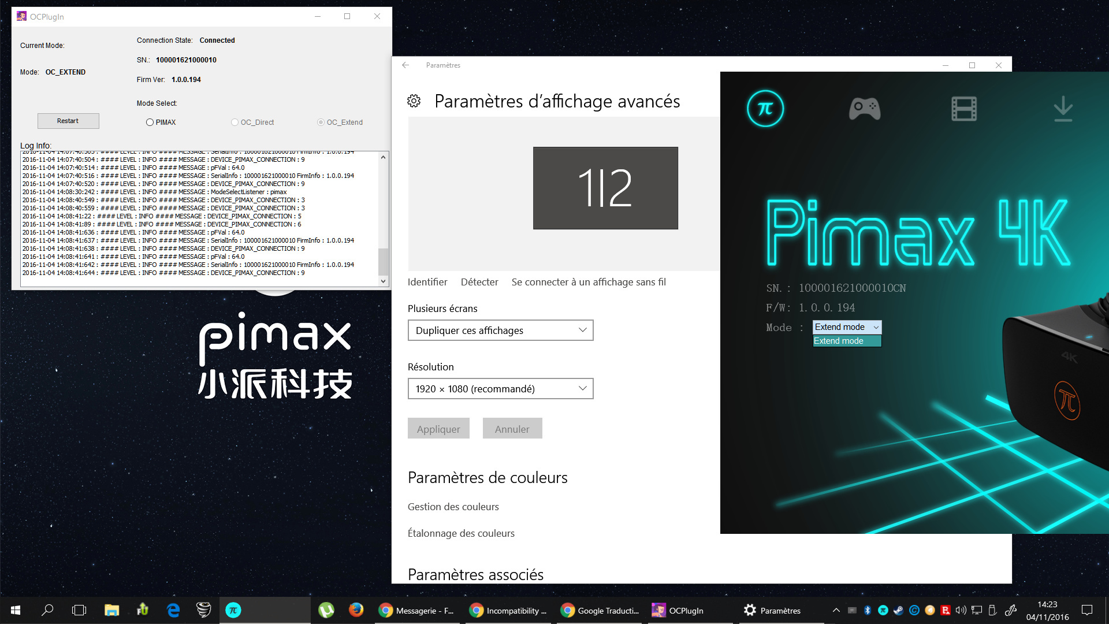Open the taskbar search icon
1109x624 pixels.
click(47, 610)
